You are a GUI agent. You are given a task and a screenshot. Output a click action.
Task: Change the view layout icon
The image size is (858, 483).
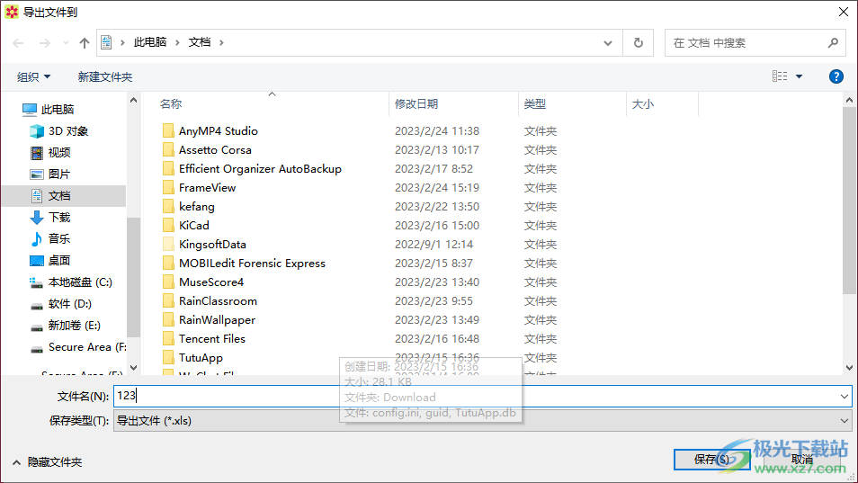tap(780, 76)
